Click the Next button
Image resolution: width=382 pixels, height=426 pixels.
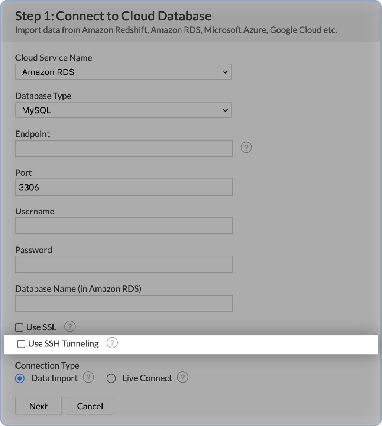(x=38, y=406)
